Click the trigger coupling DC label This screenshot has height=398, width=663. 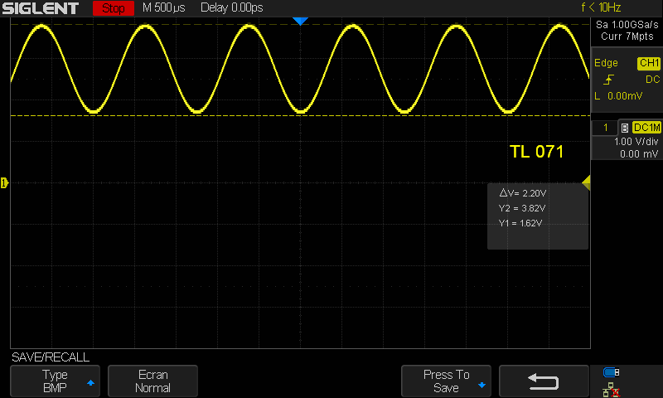[652, 80]
